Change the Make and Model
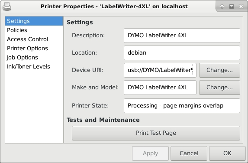The height and width of the screenshot is (163, 248). pyautogui.click(x=219, y=88)
